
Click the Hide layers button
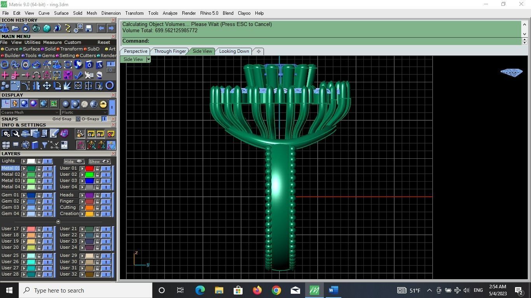(74, 161)
